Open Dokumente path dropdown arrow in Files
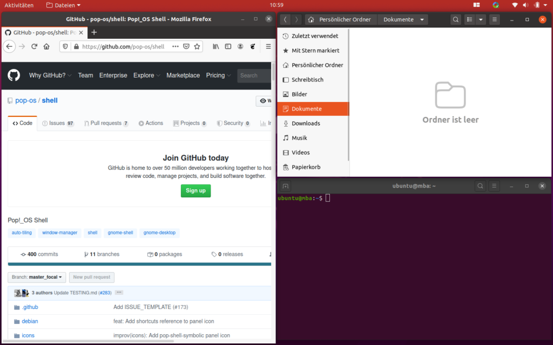Image resolution: width=553 pixels, height=345 pixels. pyautogui.click(x=422, y=20)
